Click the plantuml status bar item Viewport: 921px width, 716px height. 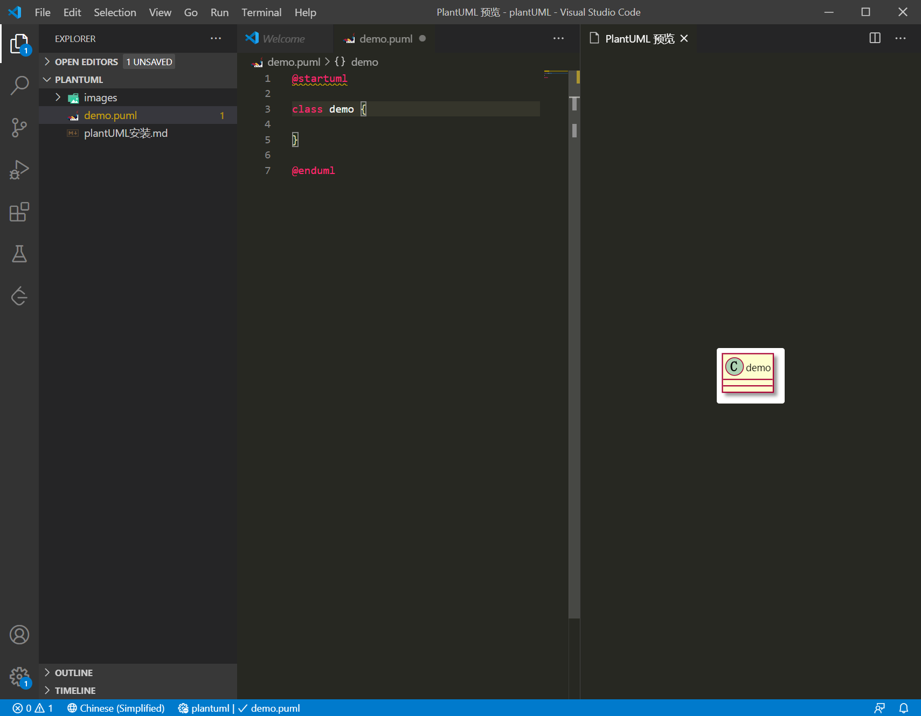204,708
